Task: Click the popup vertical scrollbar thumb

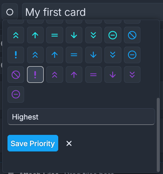Action: 158,135
